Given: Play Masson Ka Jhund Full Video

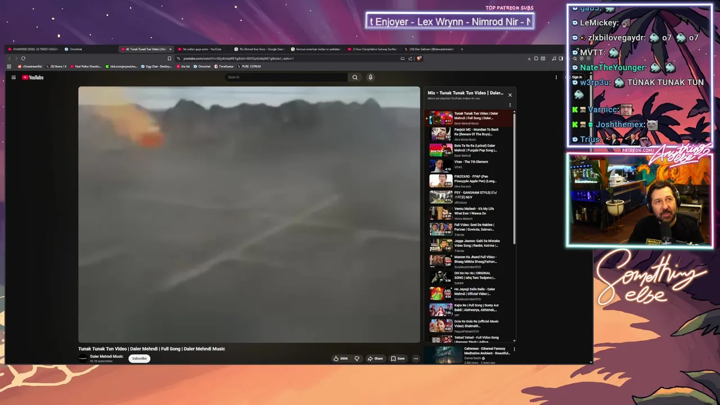Looking at the screenshot, I should click(x=470, y=261).
